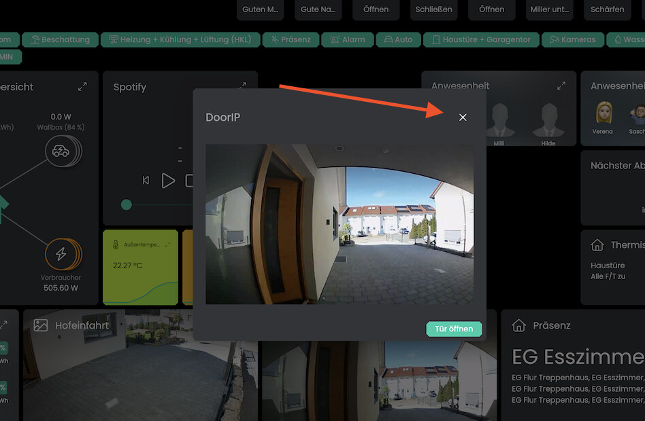Screen dimensions: 645x421
Task: Select the Haustüre + Garagentor tab
Action: tap(481, 39)
